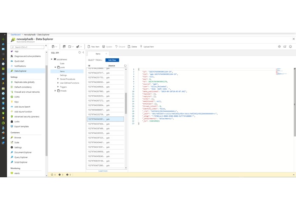This screenshot has height=210, width=296.
Task: Select Data Explorer in resource menu
Action: coord(26,71)
